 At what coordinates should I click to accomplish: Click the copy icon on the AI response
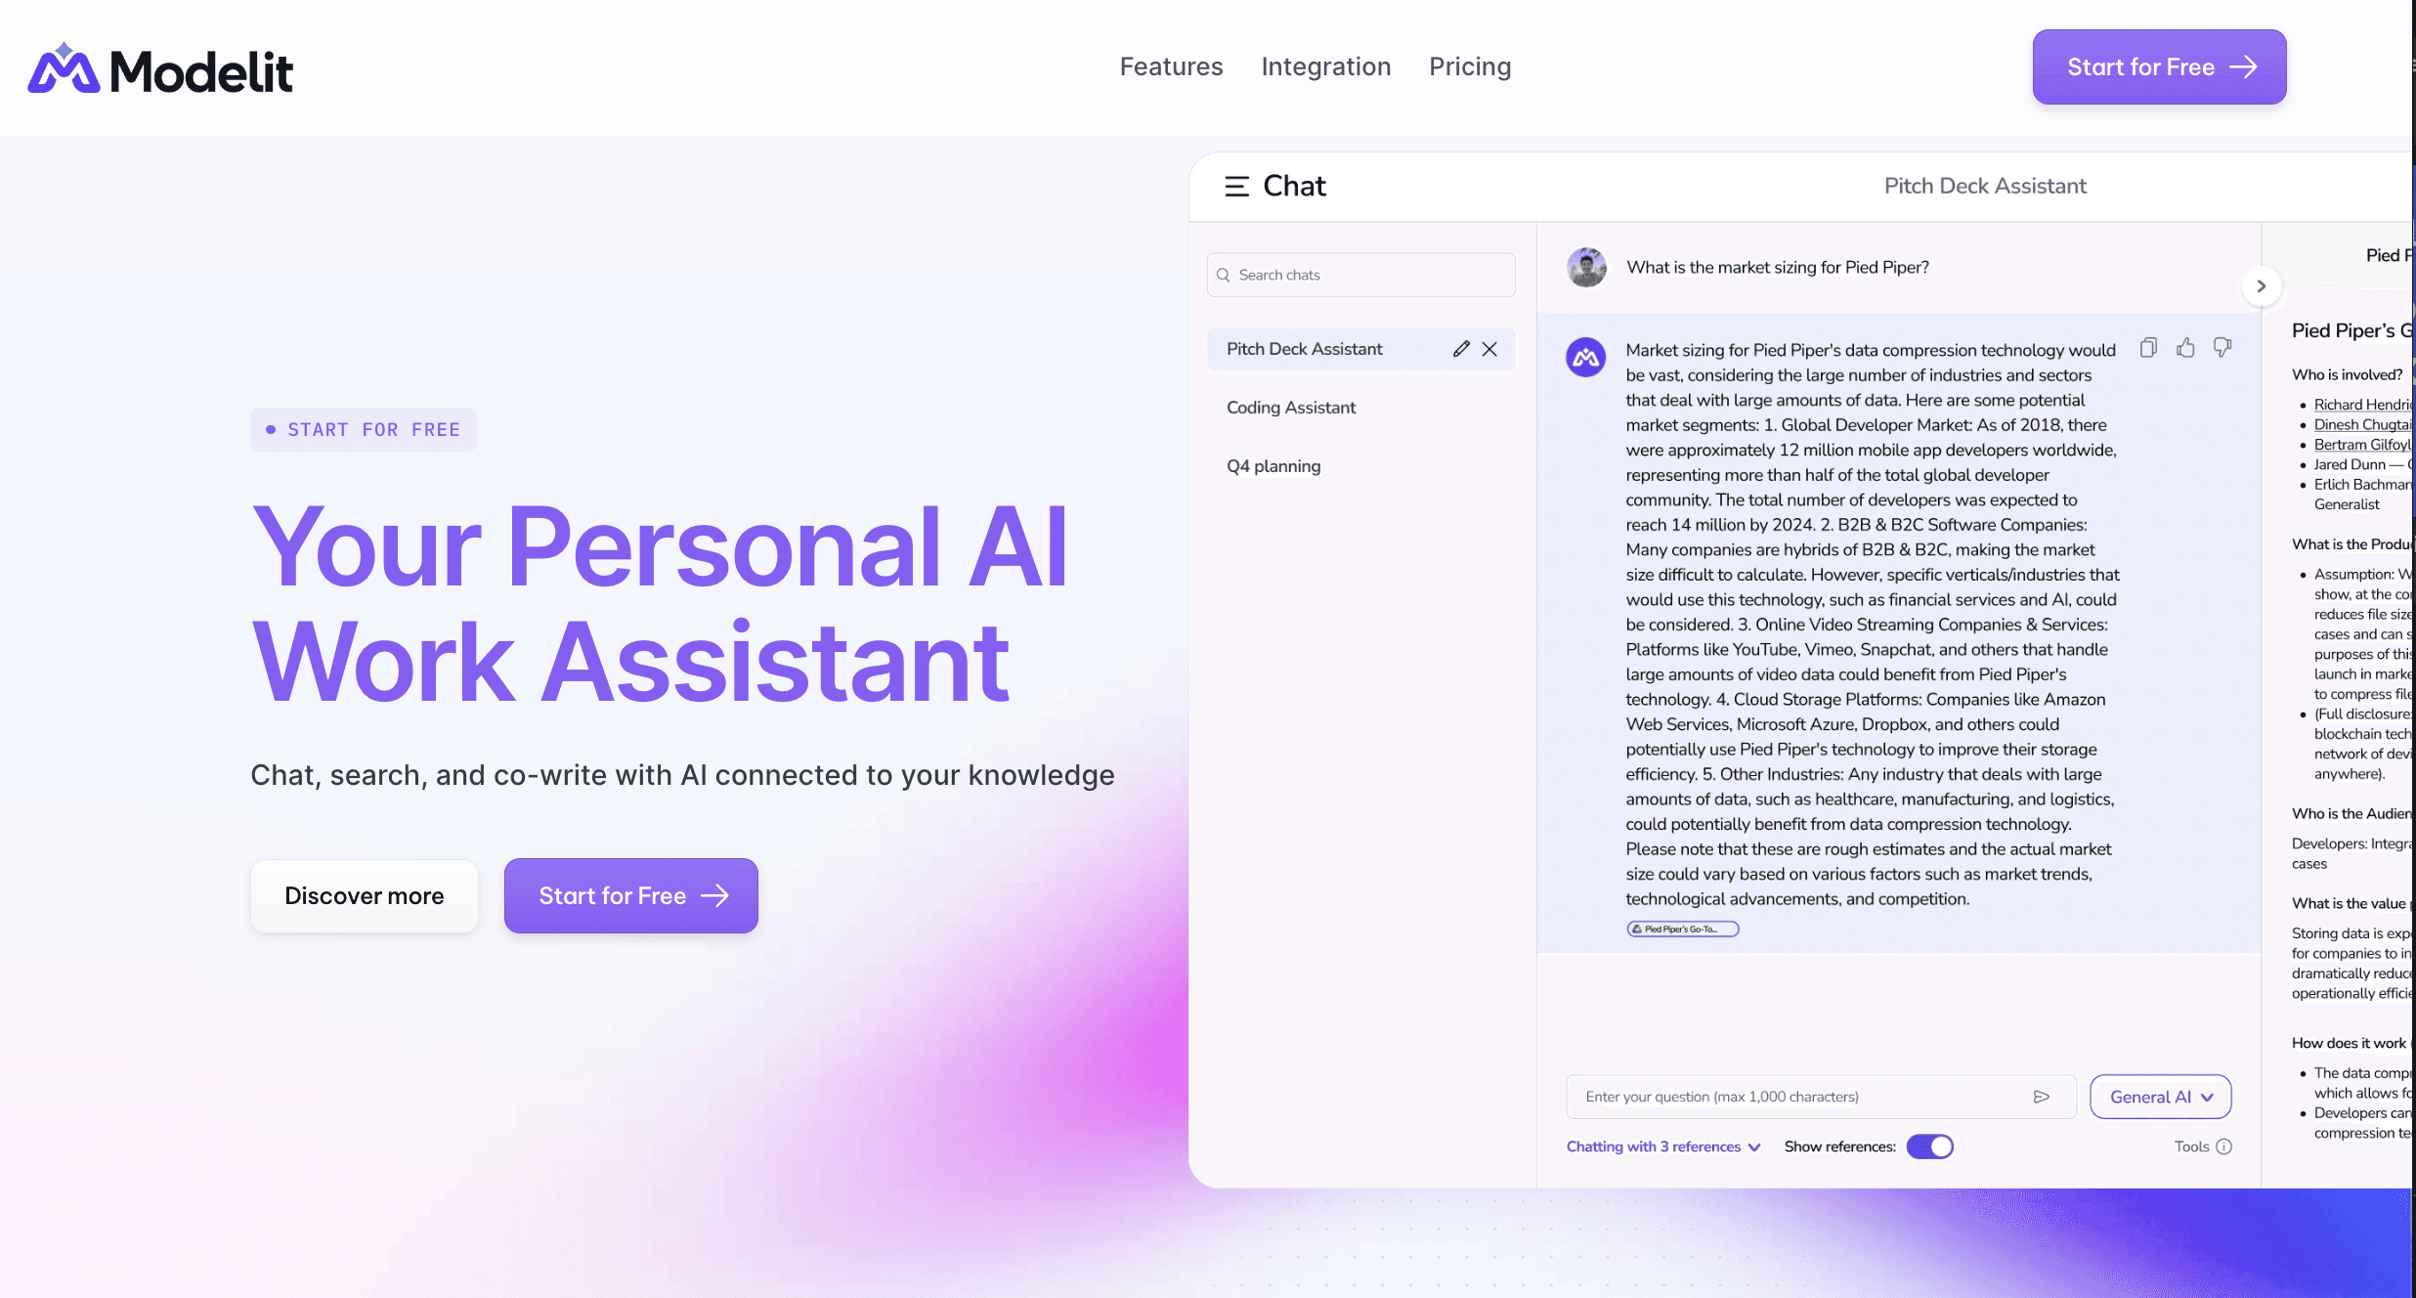[2147, 347]
